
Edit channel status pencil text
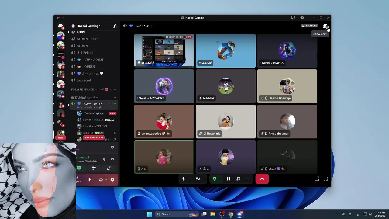pyautogui.click(x=89, y=107)
